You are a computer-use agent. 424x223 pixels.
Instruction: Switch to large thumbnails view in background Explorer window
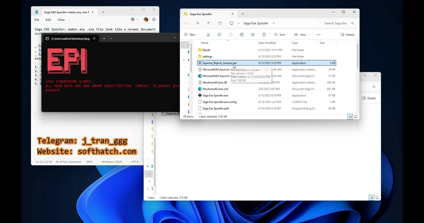(377, 198)
